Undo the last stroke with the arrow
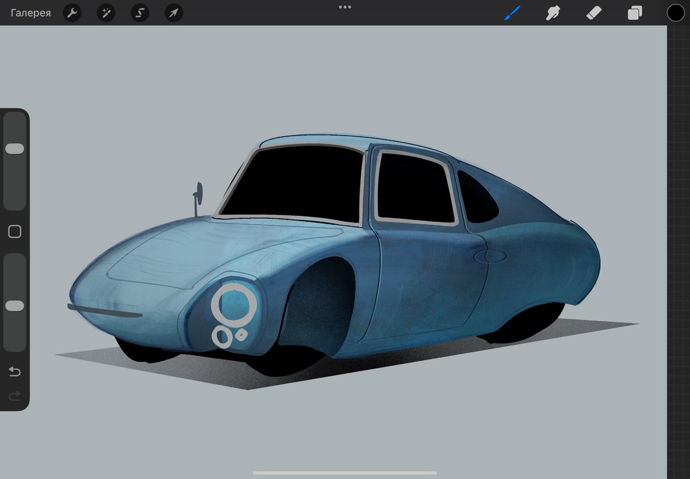 (14, 372)
